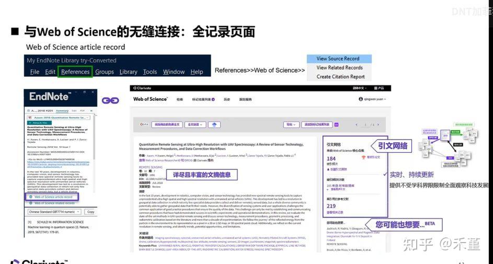Choose View Source Record from submenu
Image resolution: width=493 pixels, height=264 pixels.
click(339, 59)
